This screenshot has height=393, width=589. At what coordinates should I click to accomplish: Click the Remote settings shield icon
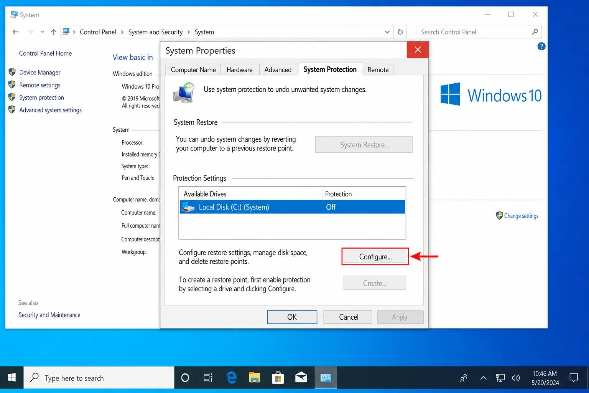12,85
